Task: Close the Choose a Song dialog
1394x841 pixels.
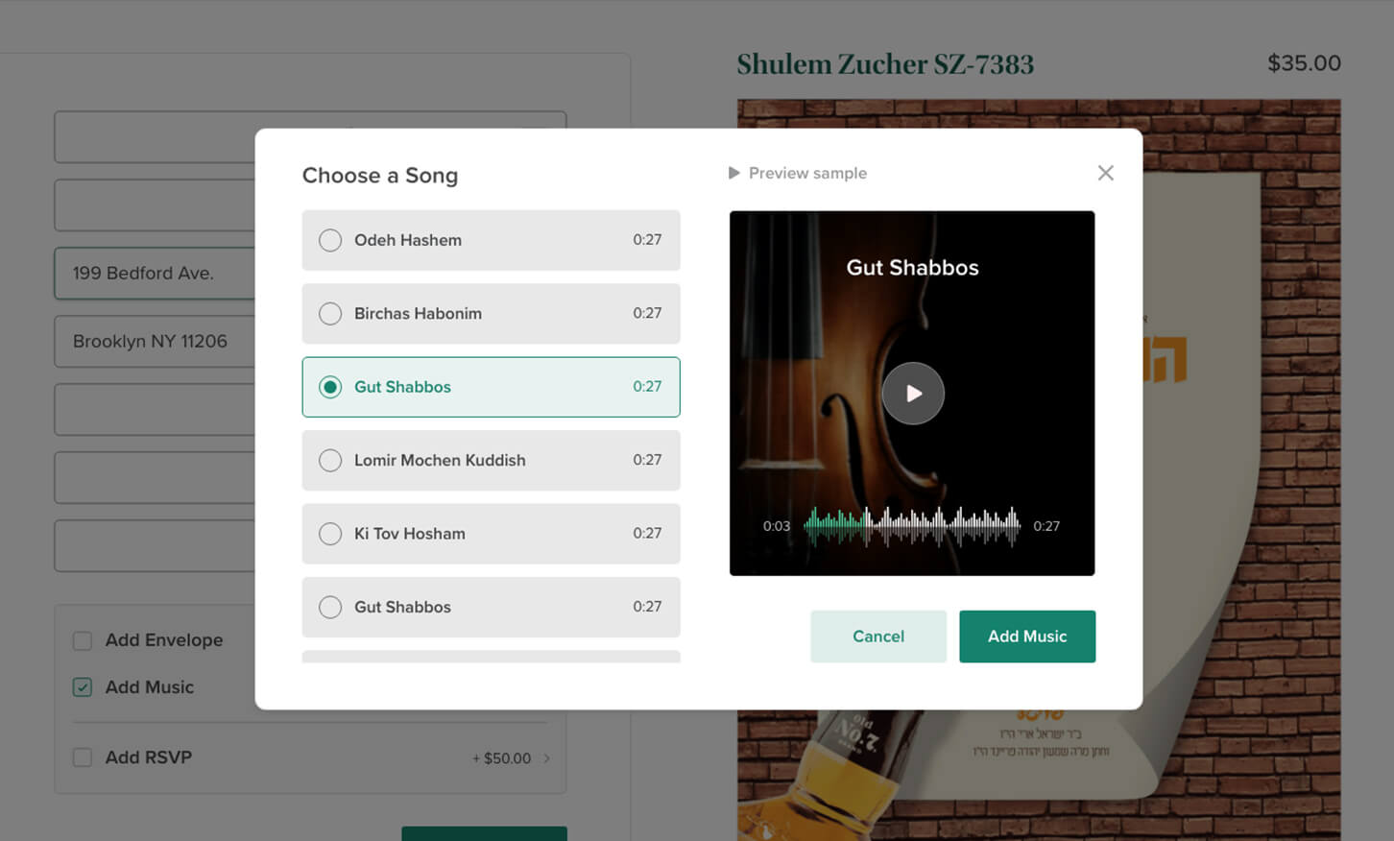Action: click(1106, 173)
